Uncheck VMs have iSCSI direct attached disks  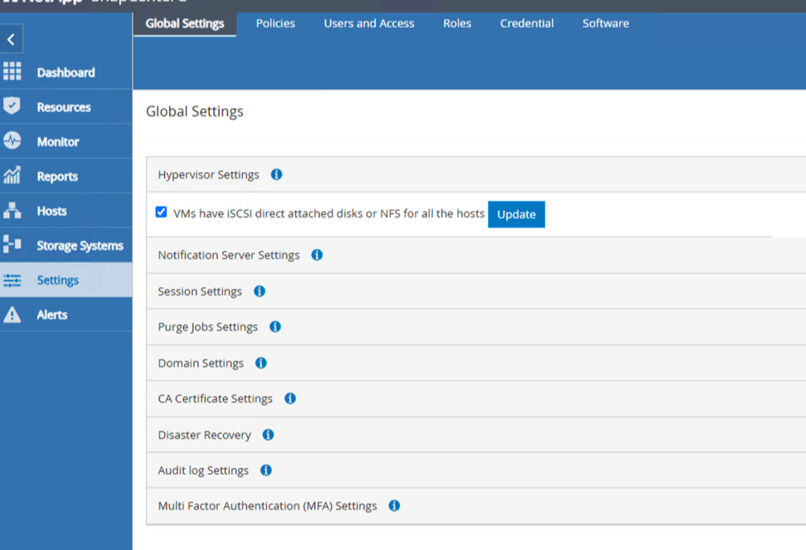(x=162, y=212)
